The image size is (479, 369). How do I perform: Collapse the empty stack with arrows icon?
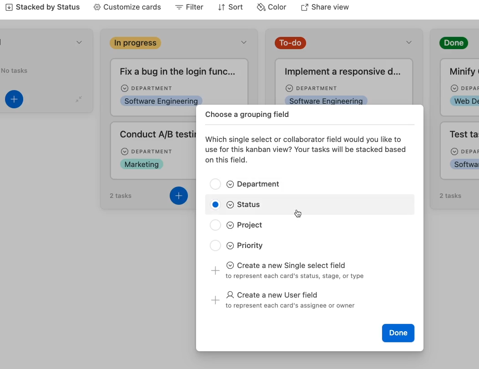(x=79, y=99)
